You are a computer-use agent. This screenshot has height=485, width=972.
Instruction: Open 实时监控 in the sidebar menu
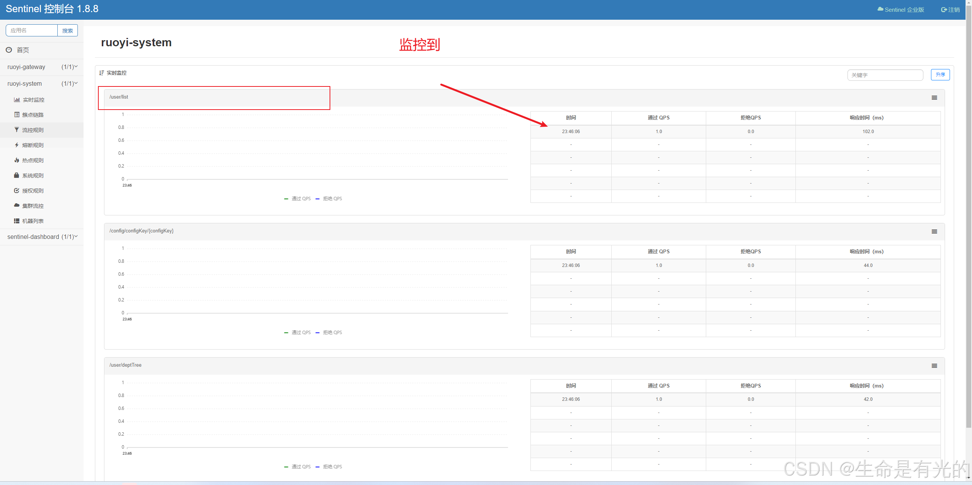pos(33,100)
